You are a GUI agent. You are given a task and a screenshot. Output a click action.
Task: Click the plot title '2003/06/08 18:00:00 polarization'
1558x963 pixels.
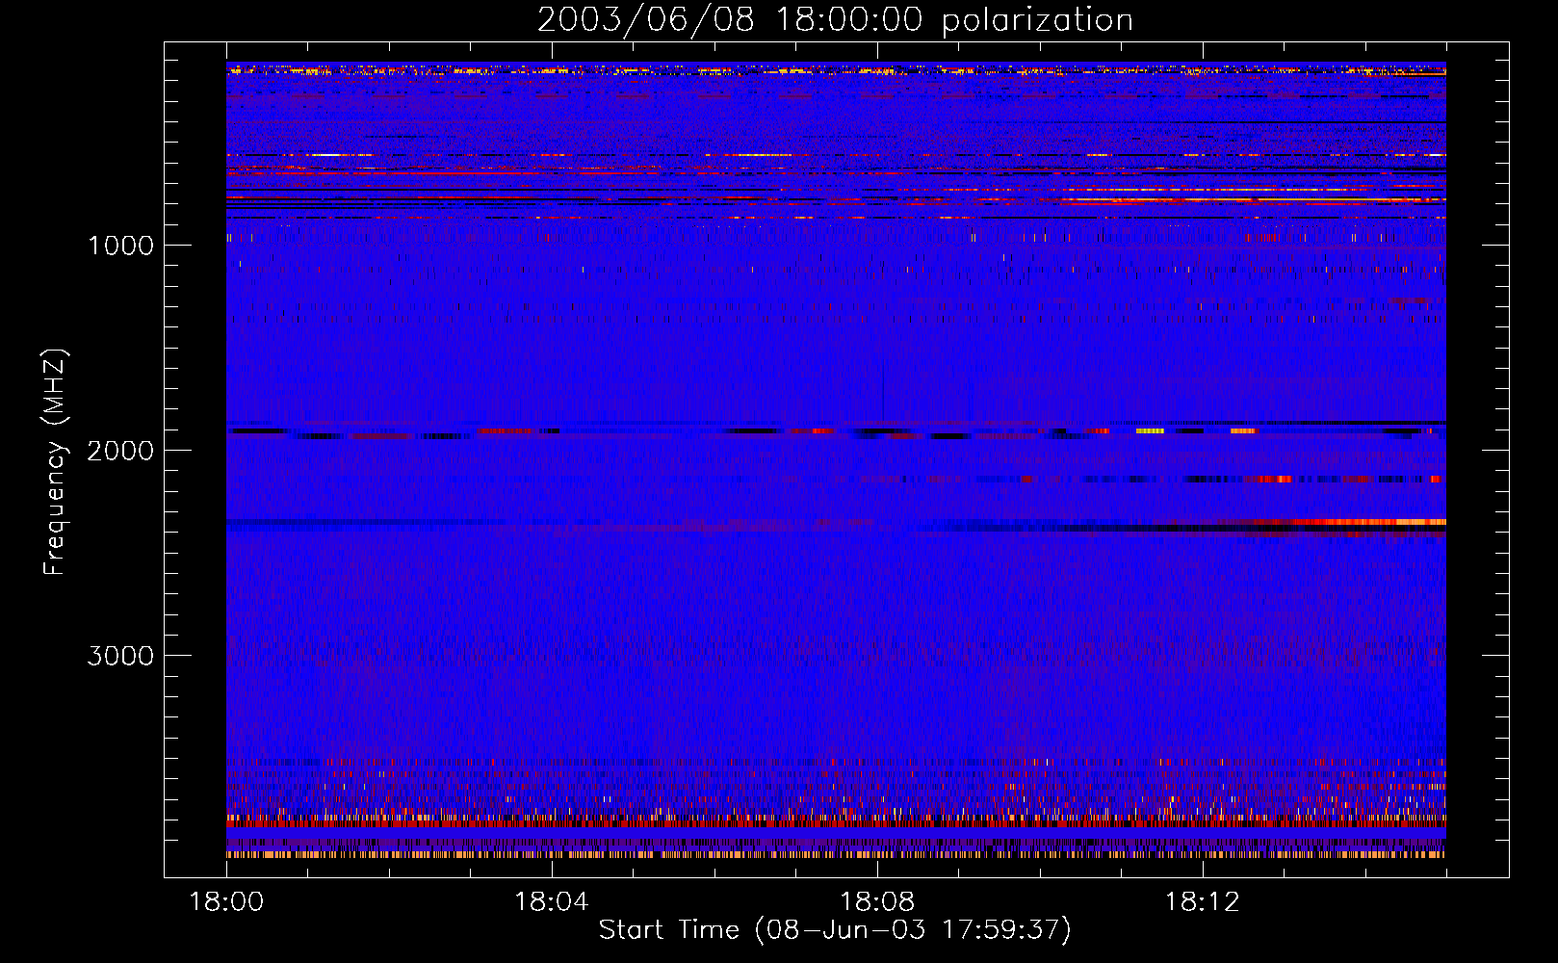[835, 20]
